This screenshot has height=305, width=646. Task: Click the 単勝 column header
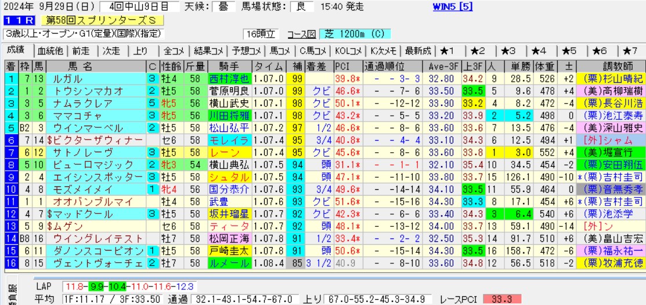(x=508, y=65)
